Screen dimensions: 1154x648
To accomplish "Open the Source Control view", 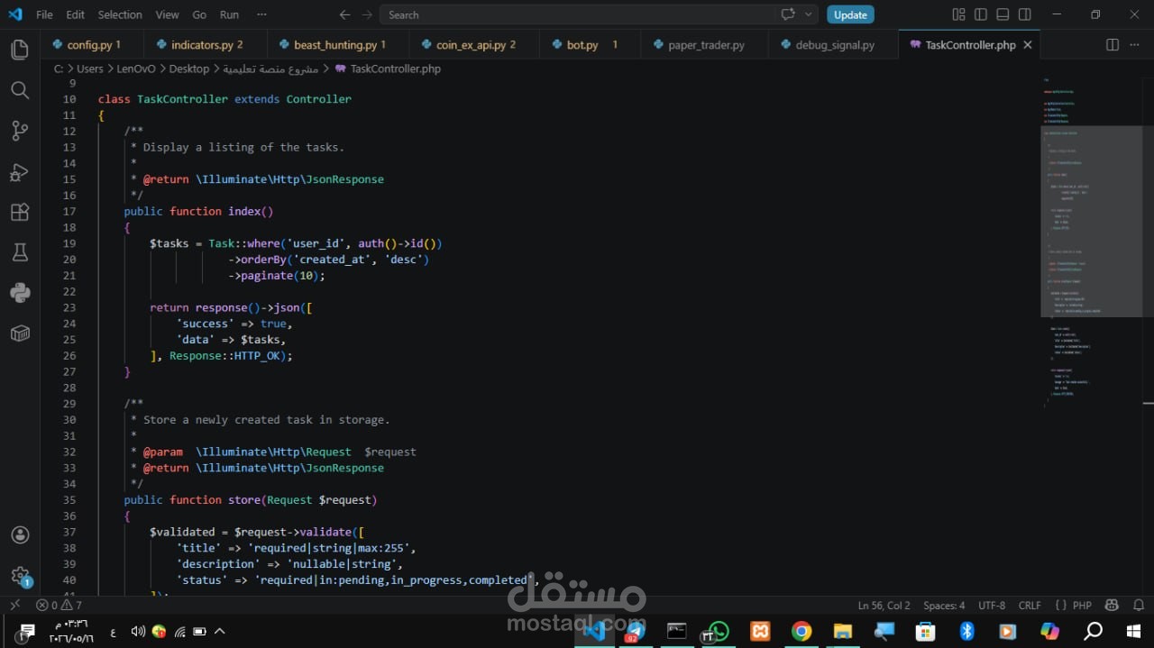I will tap(20, 131).
